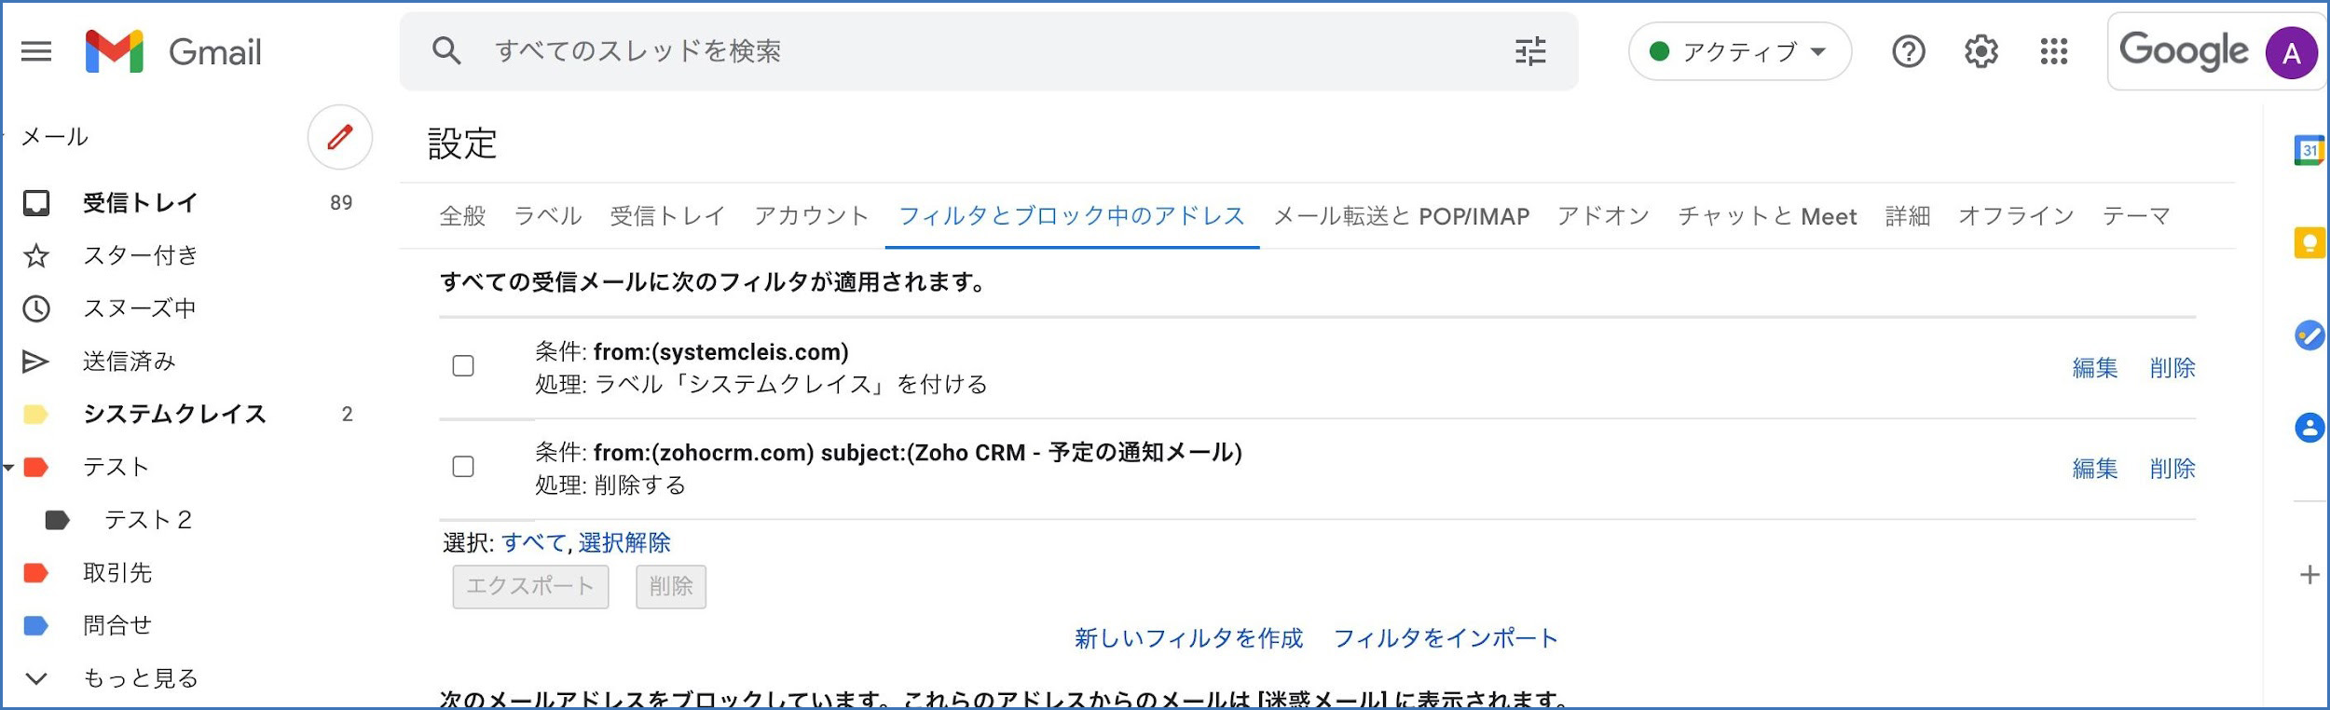Open the settings gear icon

(x=1981, y=51)
